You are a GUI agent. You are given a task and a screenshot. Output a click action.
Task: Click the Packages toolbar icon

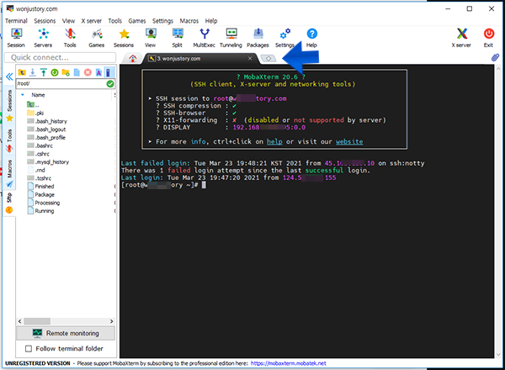coord(258,38)
